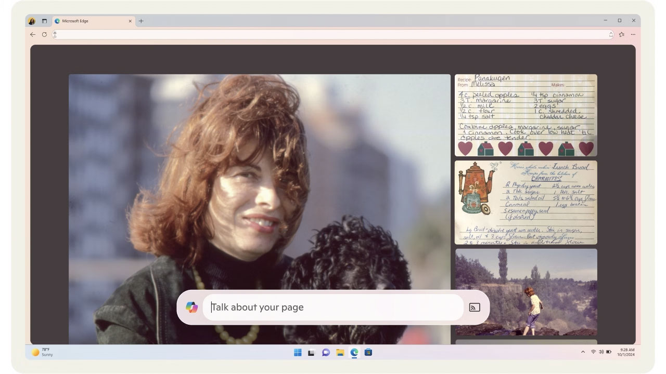Click the Talk about your page field

(x=333, y=307)
